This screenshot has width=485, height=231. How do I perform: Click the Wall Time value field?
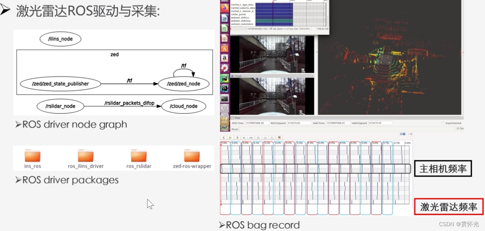(x=339, y=123)
